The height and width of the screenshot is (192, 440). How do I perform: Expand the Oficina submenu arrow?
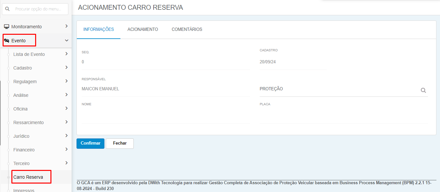click(x=66, y=109)
